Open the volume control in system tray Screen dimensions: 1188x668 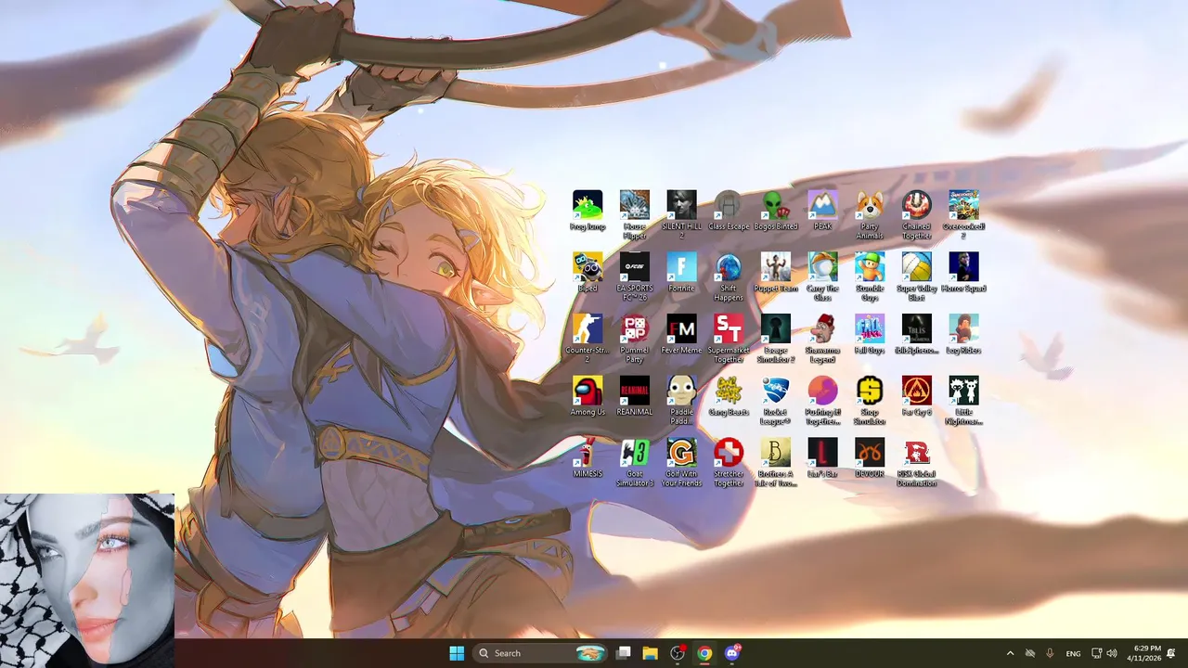point(1112,653)
